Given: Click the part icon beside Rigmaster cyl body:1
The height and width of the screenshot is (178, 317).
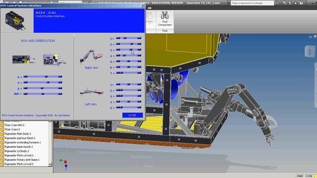Looking at the screenshot, I should point(2,151).
